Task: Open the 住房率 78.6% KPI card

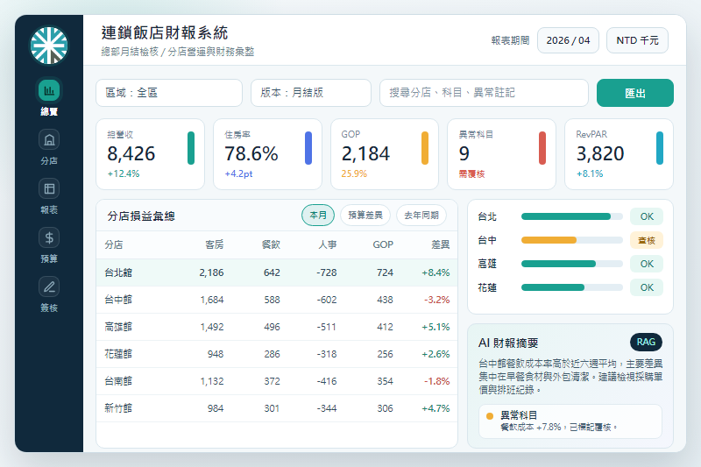Action: tap(267, 154)
